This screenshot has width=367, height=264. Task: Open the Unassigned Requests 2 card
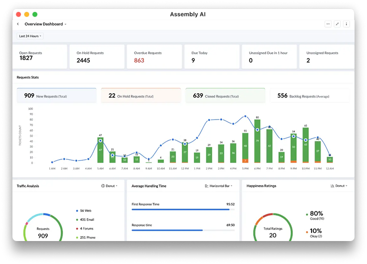click(327, 57)
